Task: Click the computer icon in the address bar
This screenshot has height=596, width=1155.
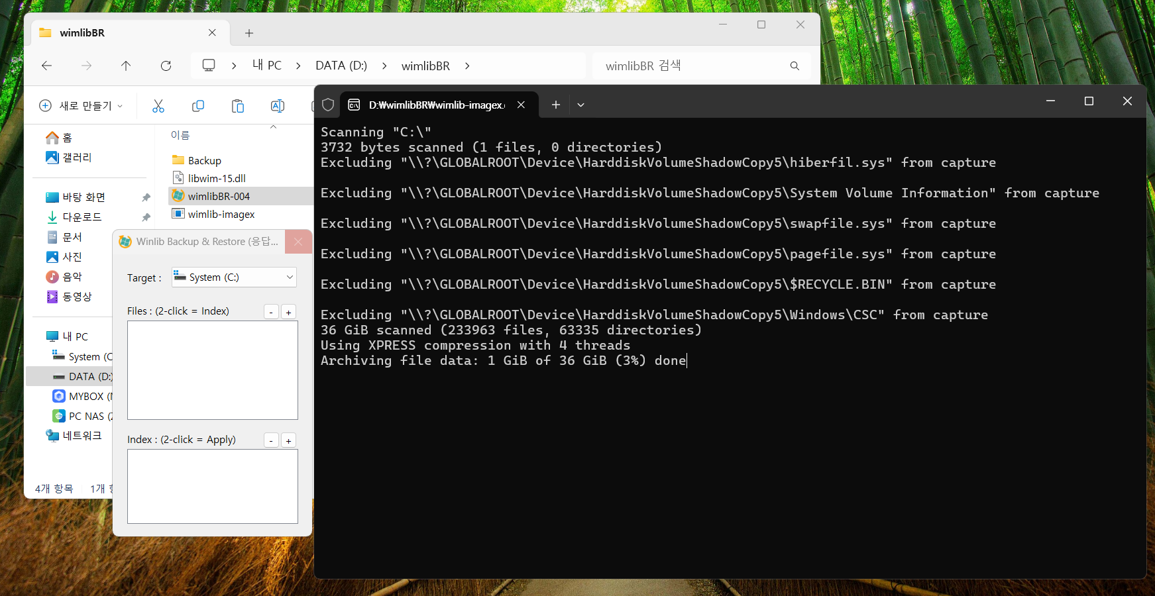Action: 209,66
